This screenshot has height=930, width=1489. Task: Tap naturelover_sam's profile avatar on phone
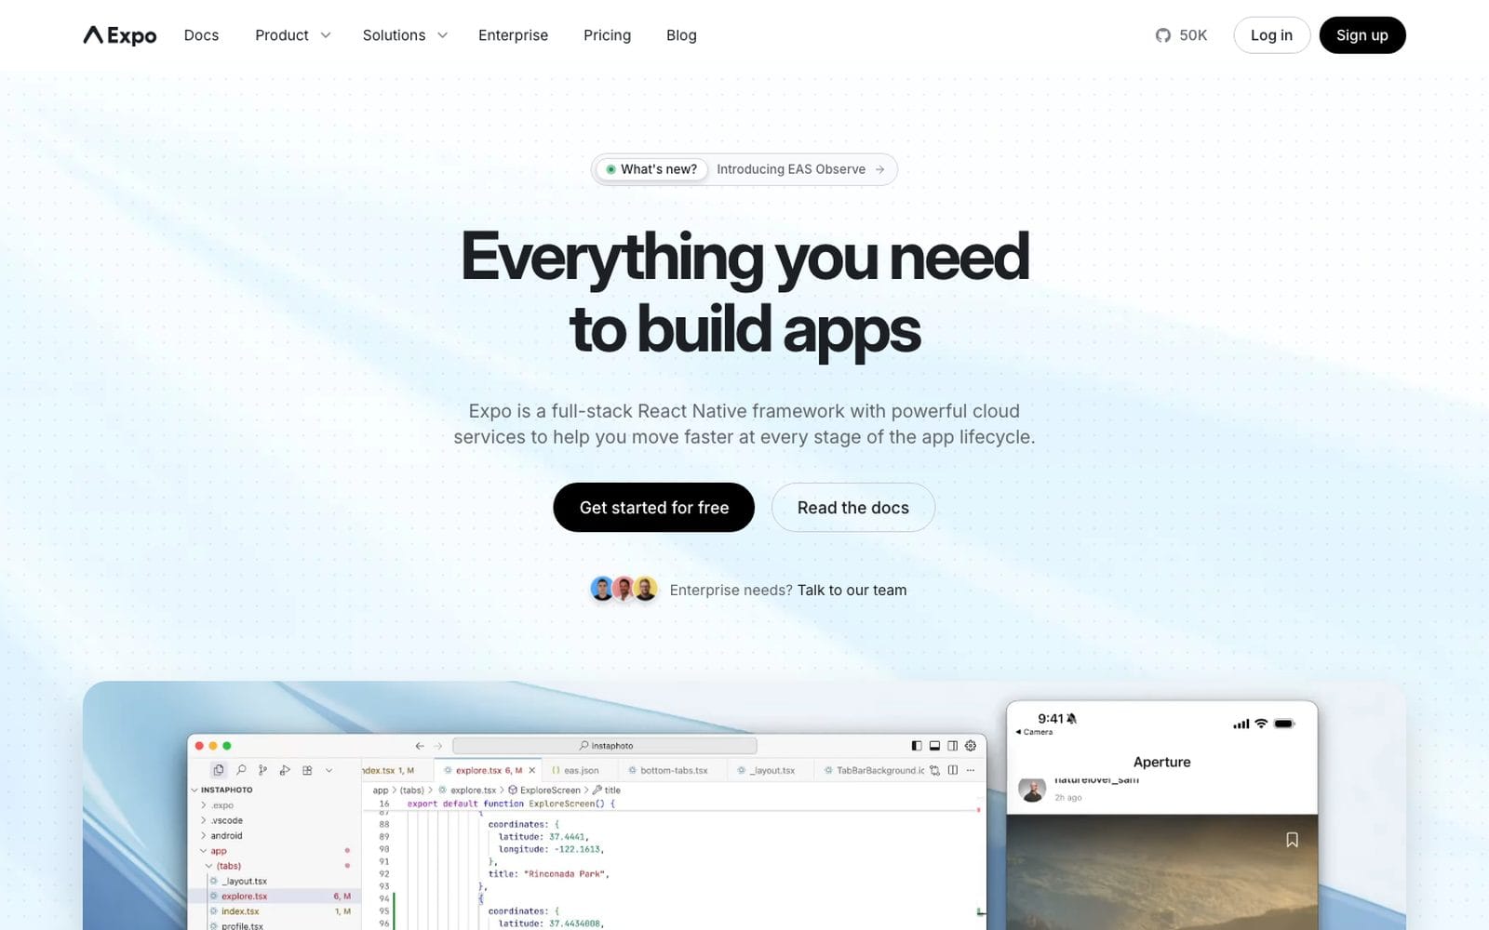click(x=1032, y=790)
